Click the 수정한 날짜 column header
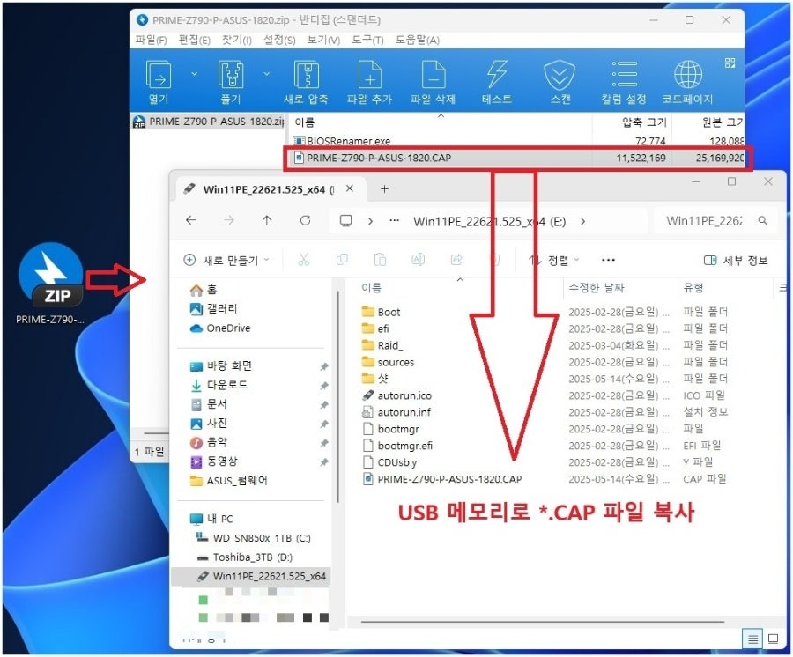The height and width of the screenshot is (657, 793). click(597, 288)
